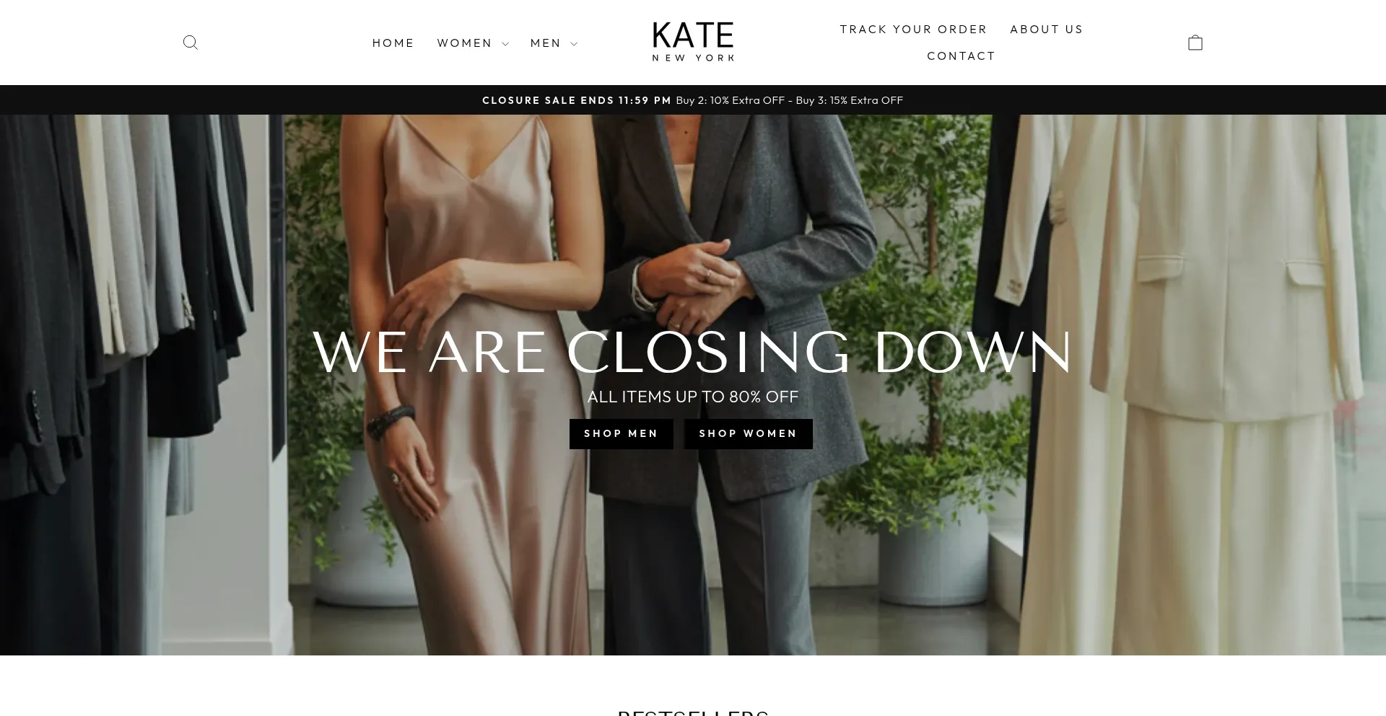Open the Contact page
Screen dimensions: 1386x716
tap(962, 56)
